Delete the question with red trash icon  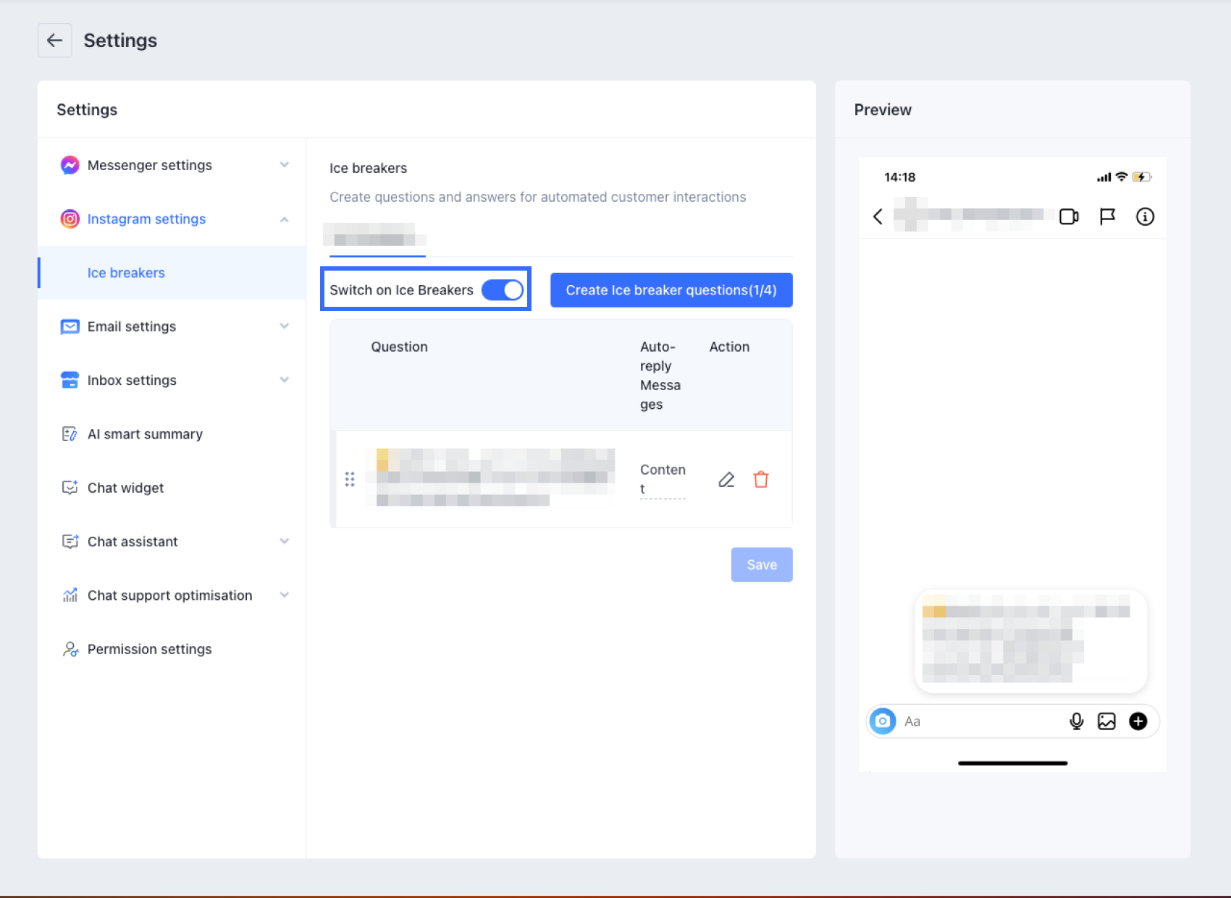point(761,480)
